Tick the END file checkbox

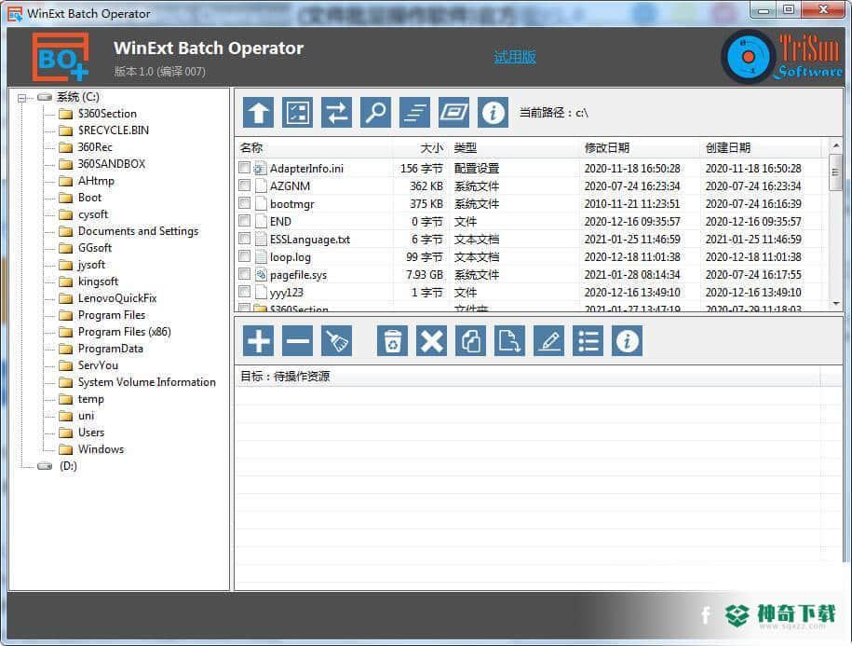click(x=245, y=221)
